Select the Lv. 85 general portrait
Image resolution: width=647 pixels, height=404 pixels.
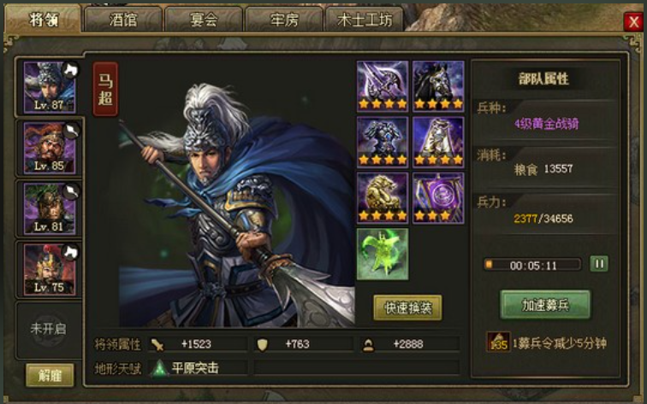[x=50, y=148]
